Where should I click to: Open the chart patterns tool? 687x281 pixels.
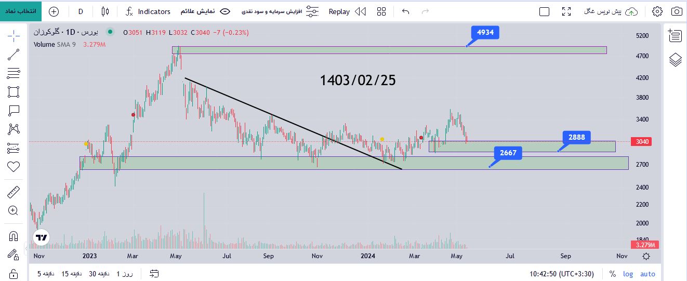pos(14,129)
